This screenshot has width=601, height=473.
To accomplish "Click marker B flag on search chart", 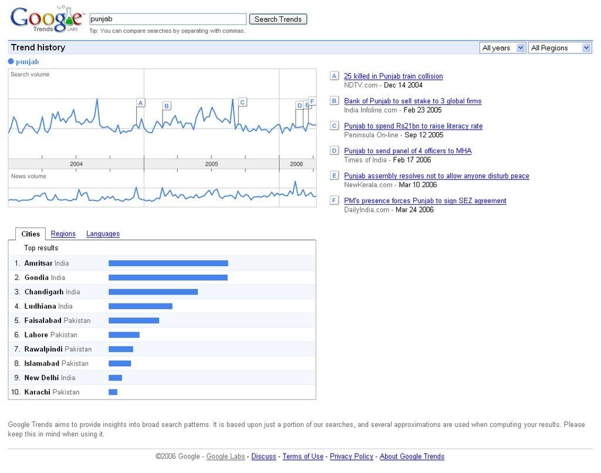I will (x=166, y=106).
